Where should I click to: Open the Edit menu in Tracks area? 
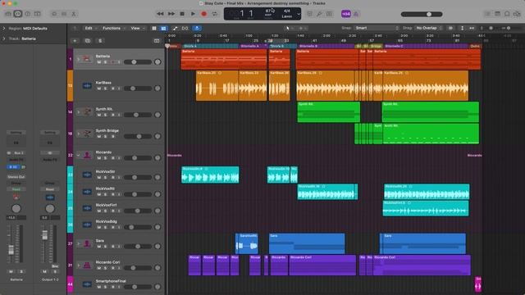pyautogui.click(x=90, y=28)
